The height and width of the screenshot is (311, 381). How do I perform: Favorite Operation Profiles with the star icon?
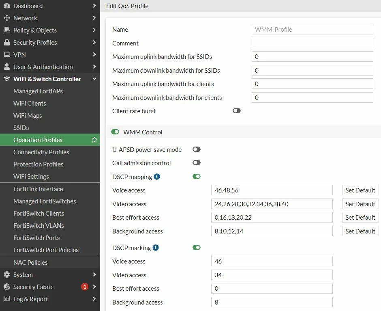(x=94, y=140)
